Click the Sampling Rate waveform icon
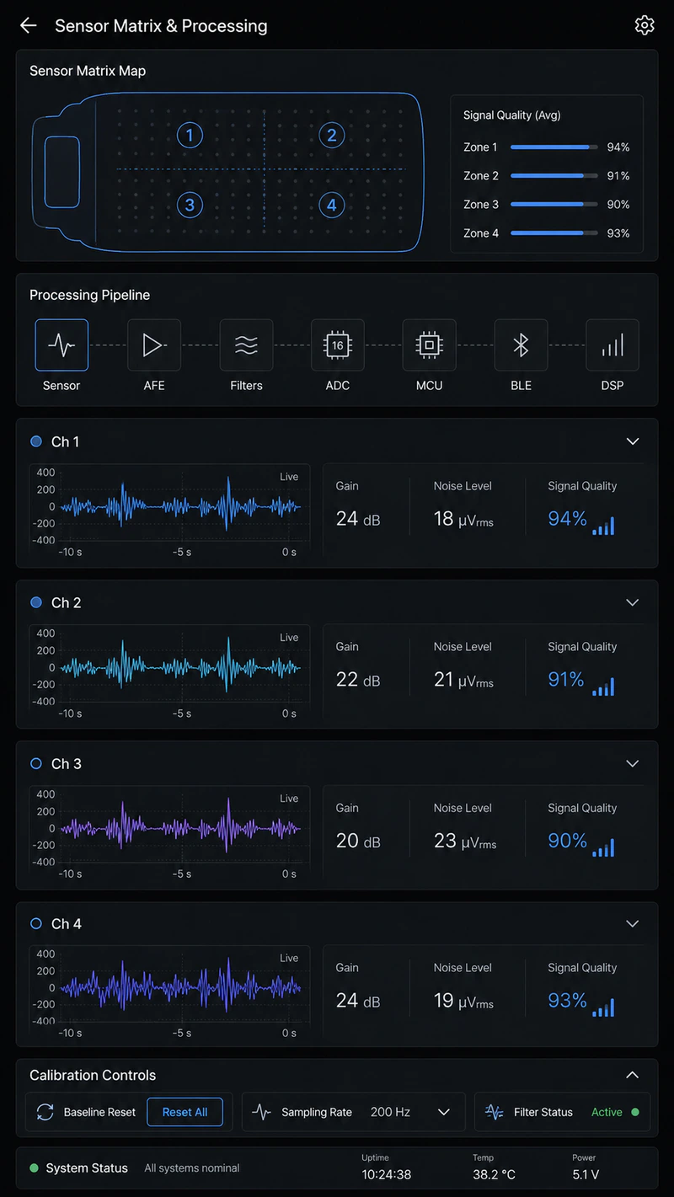 [262, 1112]
